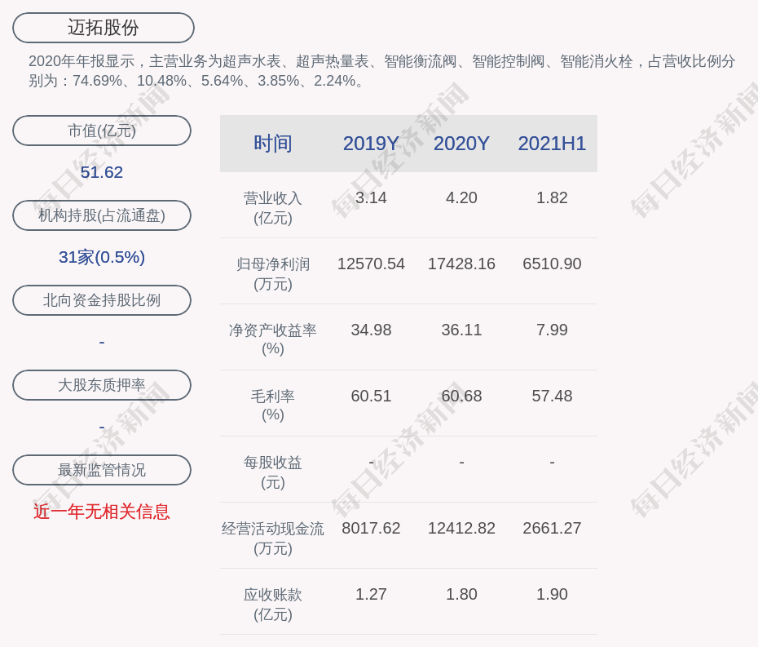The width and height of the screenshot is (758, 647).
Task: Click the 营业收入(亿元) row label
Action: tap(272, 207)
